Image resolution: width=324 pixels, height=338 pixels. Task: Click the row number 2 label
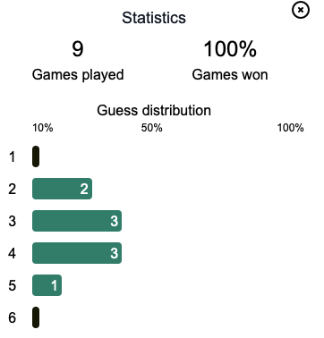click(x=12, y=189)
